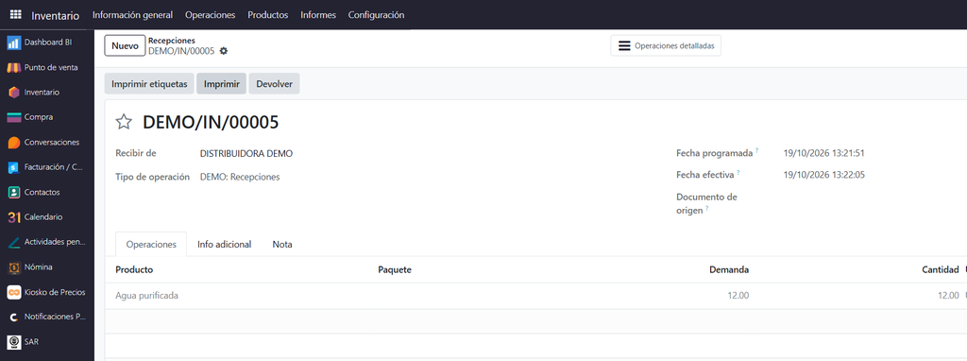Open Operaciones top menu
Screen dimensions: 967x361
[211, 15]
